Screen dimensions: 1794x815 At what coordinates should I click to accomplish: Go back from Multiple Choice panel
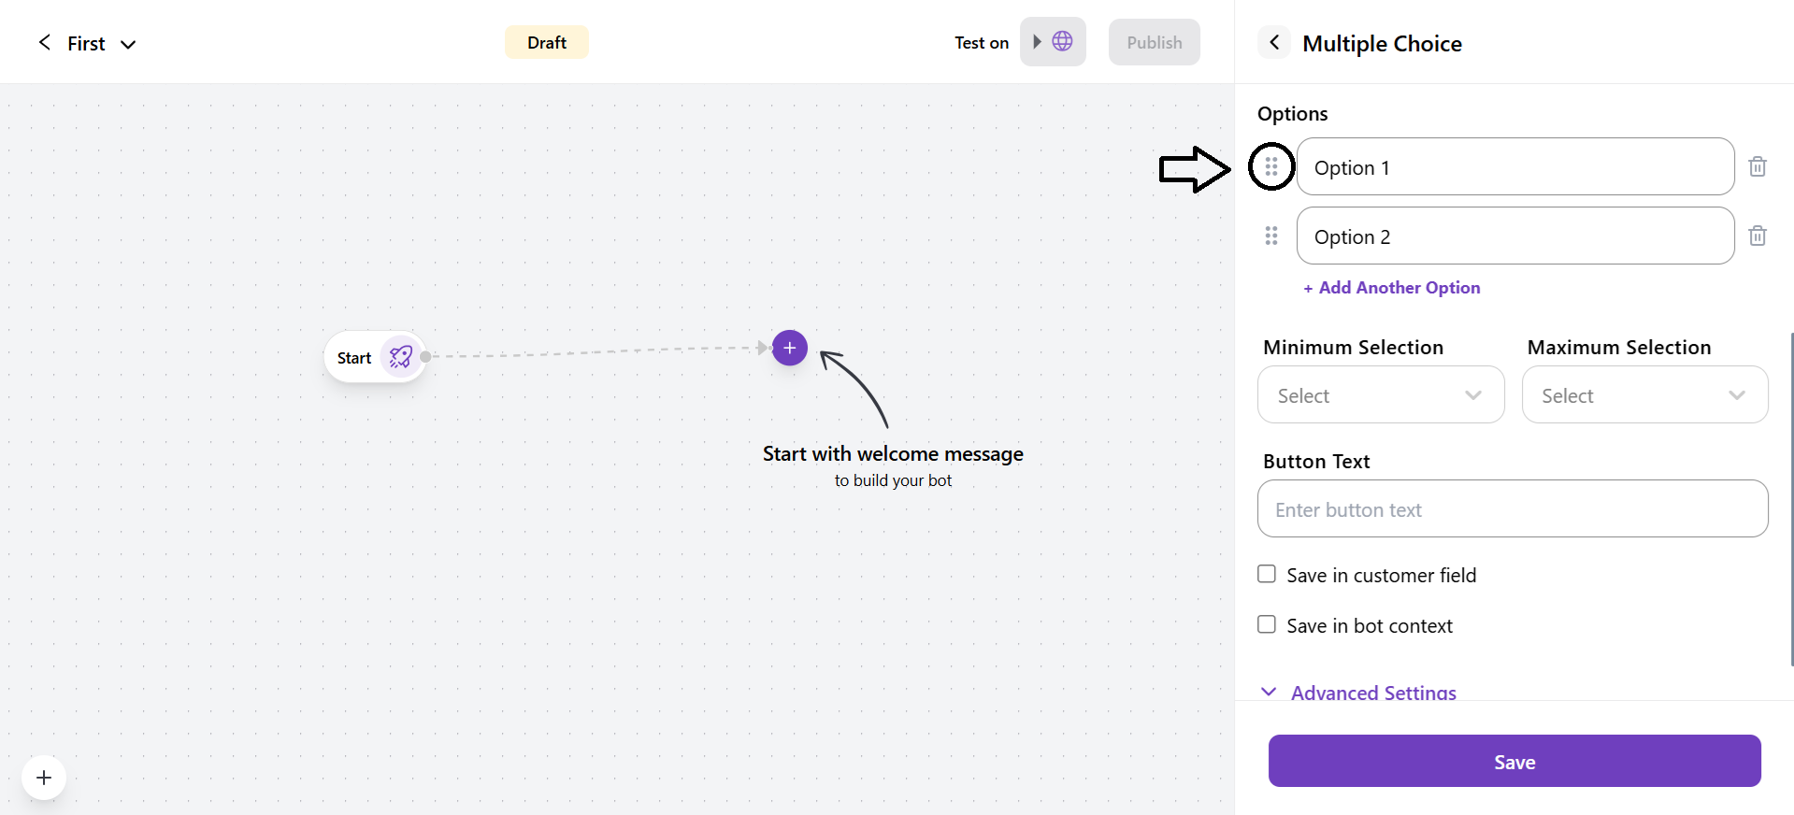[1274, 42]
